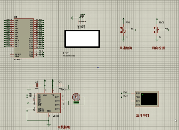
Task: Select the ground symbol below RV2
Action: [157, 40]
